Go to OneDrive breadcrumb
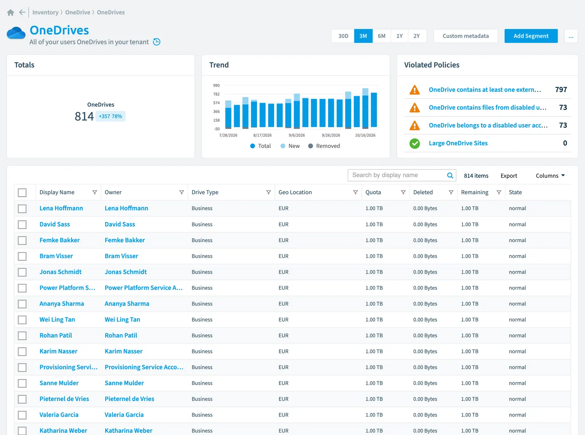 [x=78, y=12]
